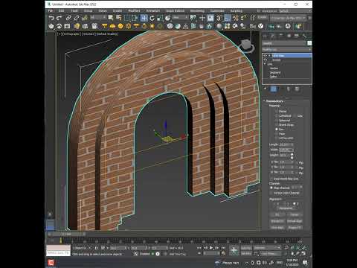Click the Auto Key button

pos(246,248)
